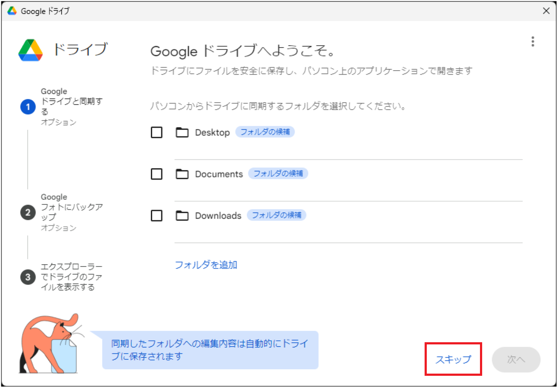This screenshot has height=388, width=558.
Task: Click the Documents folder name
Action: point(219,174)
